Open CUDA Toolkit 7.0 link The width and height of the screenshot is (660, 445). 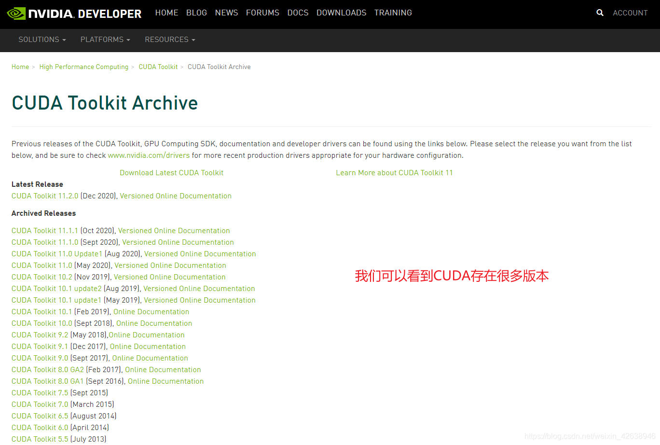pyautogui.click(x=40, y=404)
